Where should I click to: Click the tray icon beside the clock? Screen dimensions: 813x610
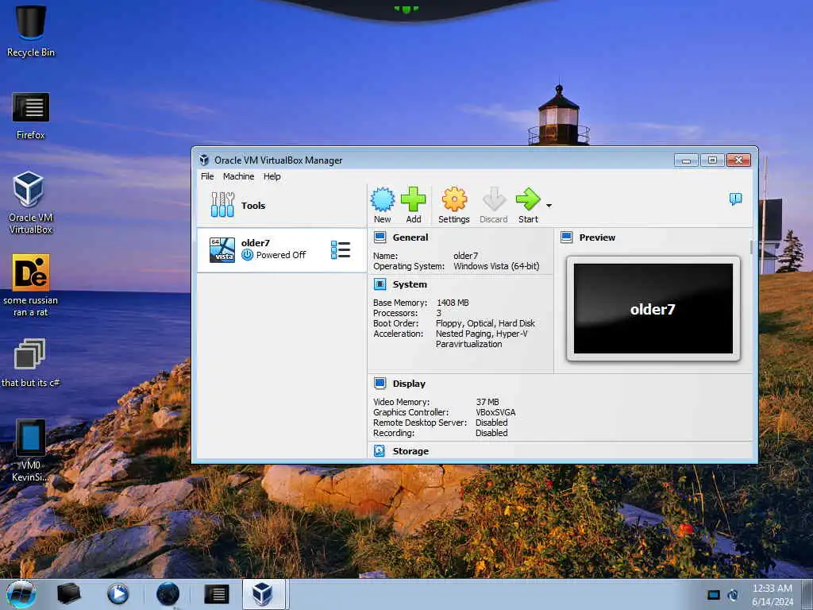pyautogui.click(x=733, y=595)
